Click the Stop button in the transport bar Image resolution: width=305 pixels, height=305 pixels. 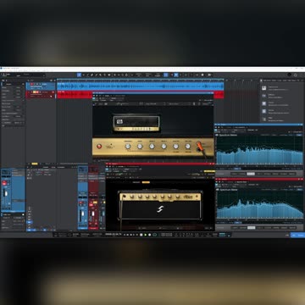[x=141, y=235]
